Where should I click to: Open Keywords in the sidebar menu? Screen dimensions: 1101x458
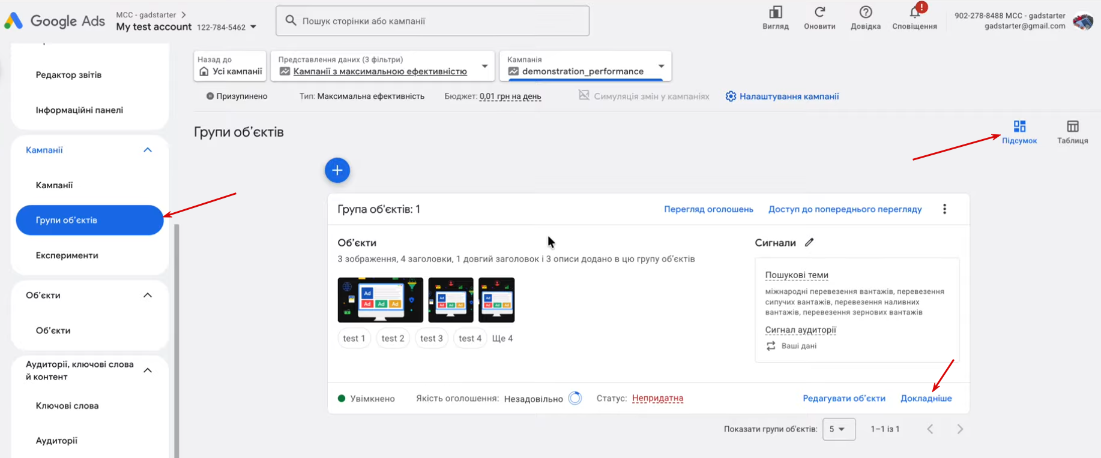click(x=67, y=406)
